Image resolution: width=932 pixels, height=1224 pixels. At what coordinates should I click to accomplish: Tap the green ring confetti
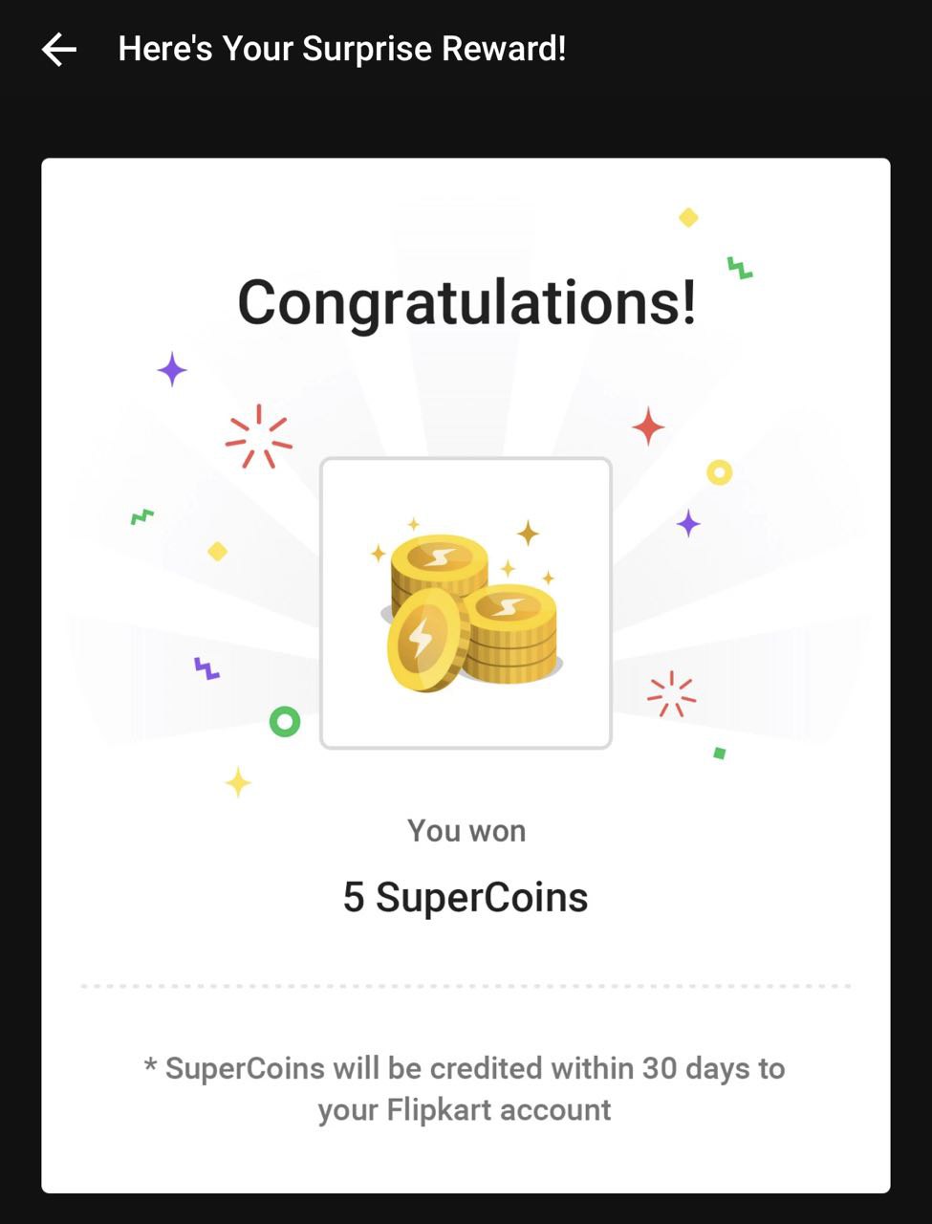285,721
